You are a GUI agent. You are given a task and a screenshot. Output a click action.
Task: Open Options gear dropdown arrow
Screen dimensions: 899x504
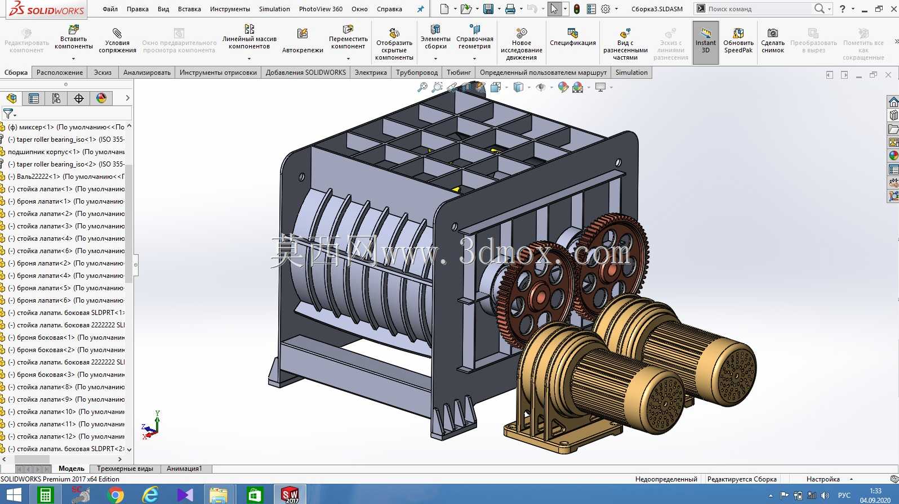click(616, 9)
